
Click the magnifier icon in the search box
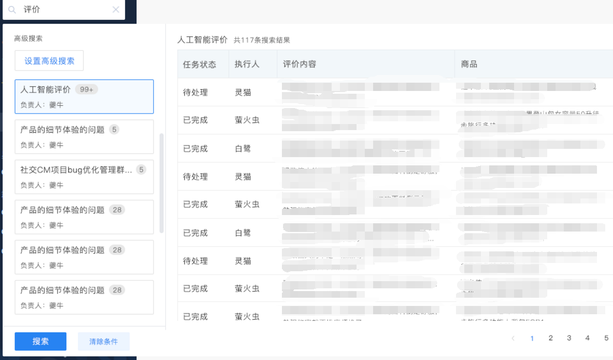(x=12, y=9)
